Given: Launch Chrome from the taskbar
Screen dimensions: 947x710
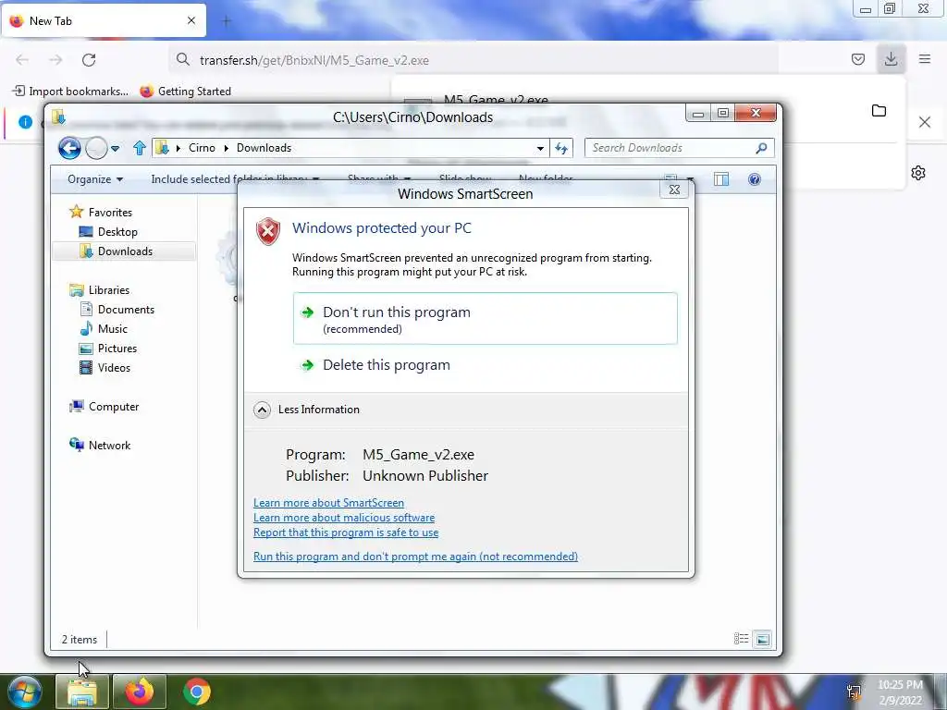Looking at the screenshot, I should 197,692.
